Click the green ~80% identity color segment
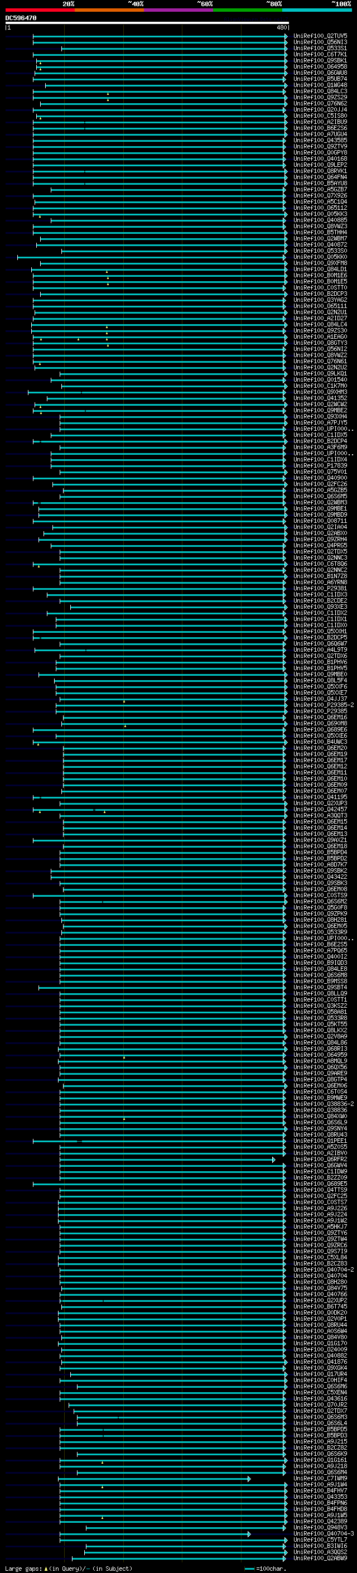The width and height of the screenshot is (357, 1573). click(248, 10)
